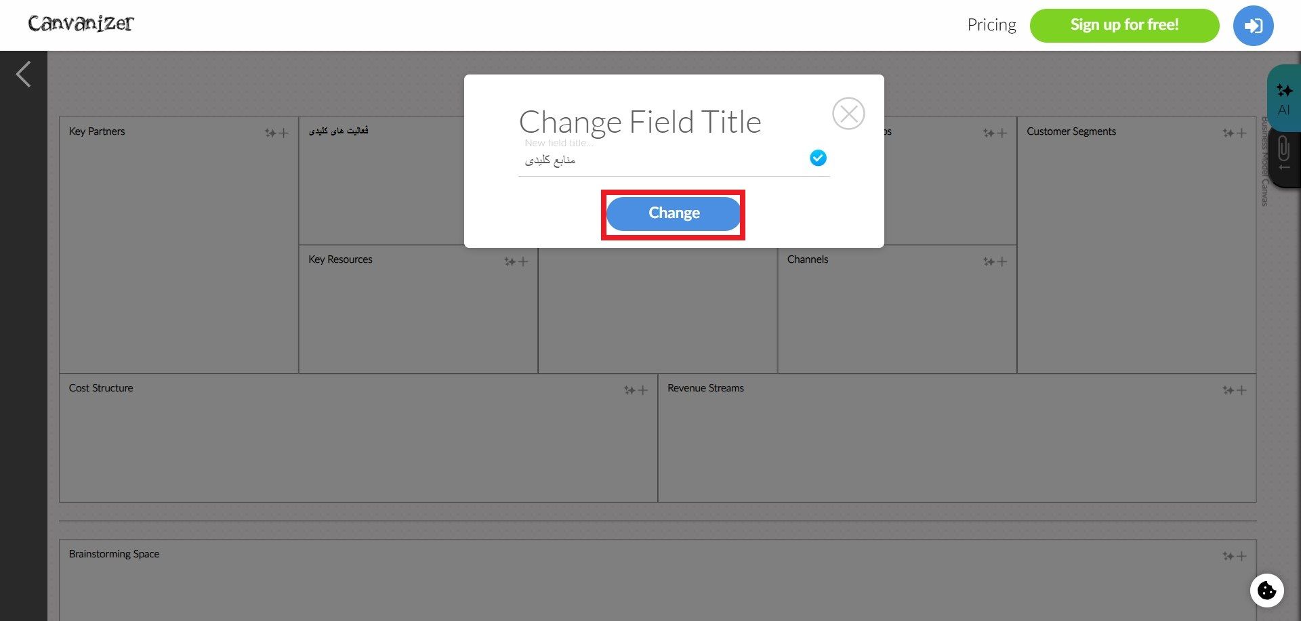Click the blue Change button
The image size is (1301, 621).
pos(674,213)
